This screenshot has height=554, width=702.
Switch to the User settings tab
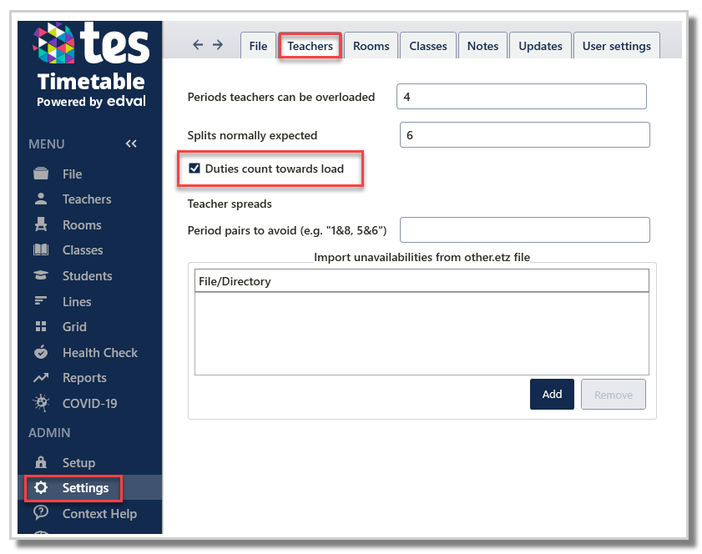(x=617, y=46)
